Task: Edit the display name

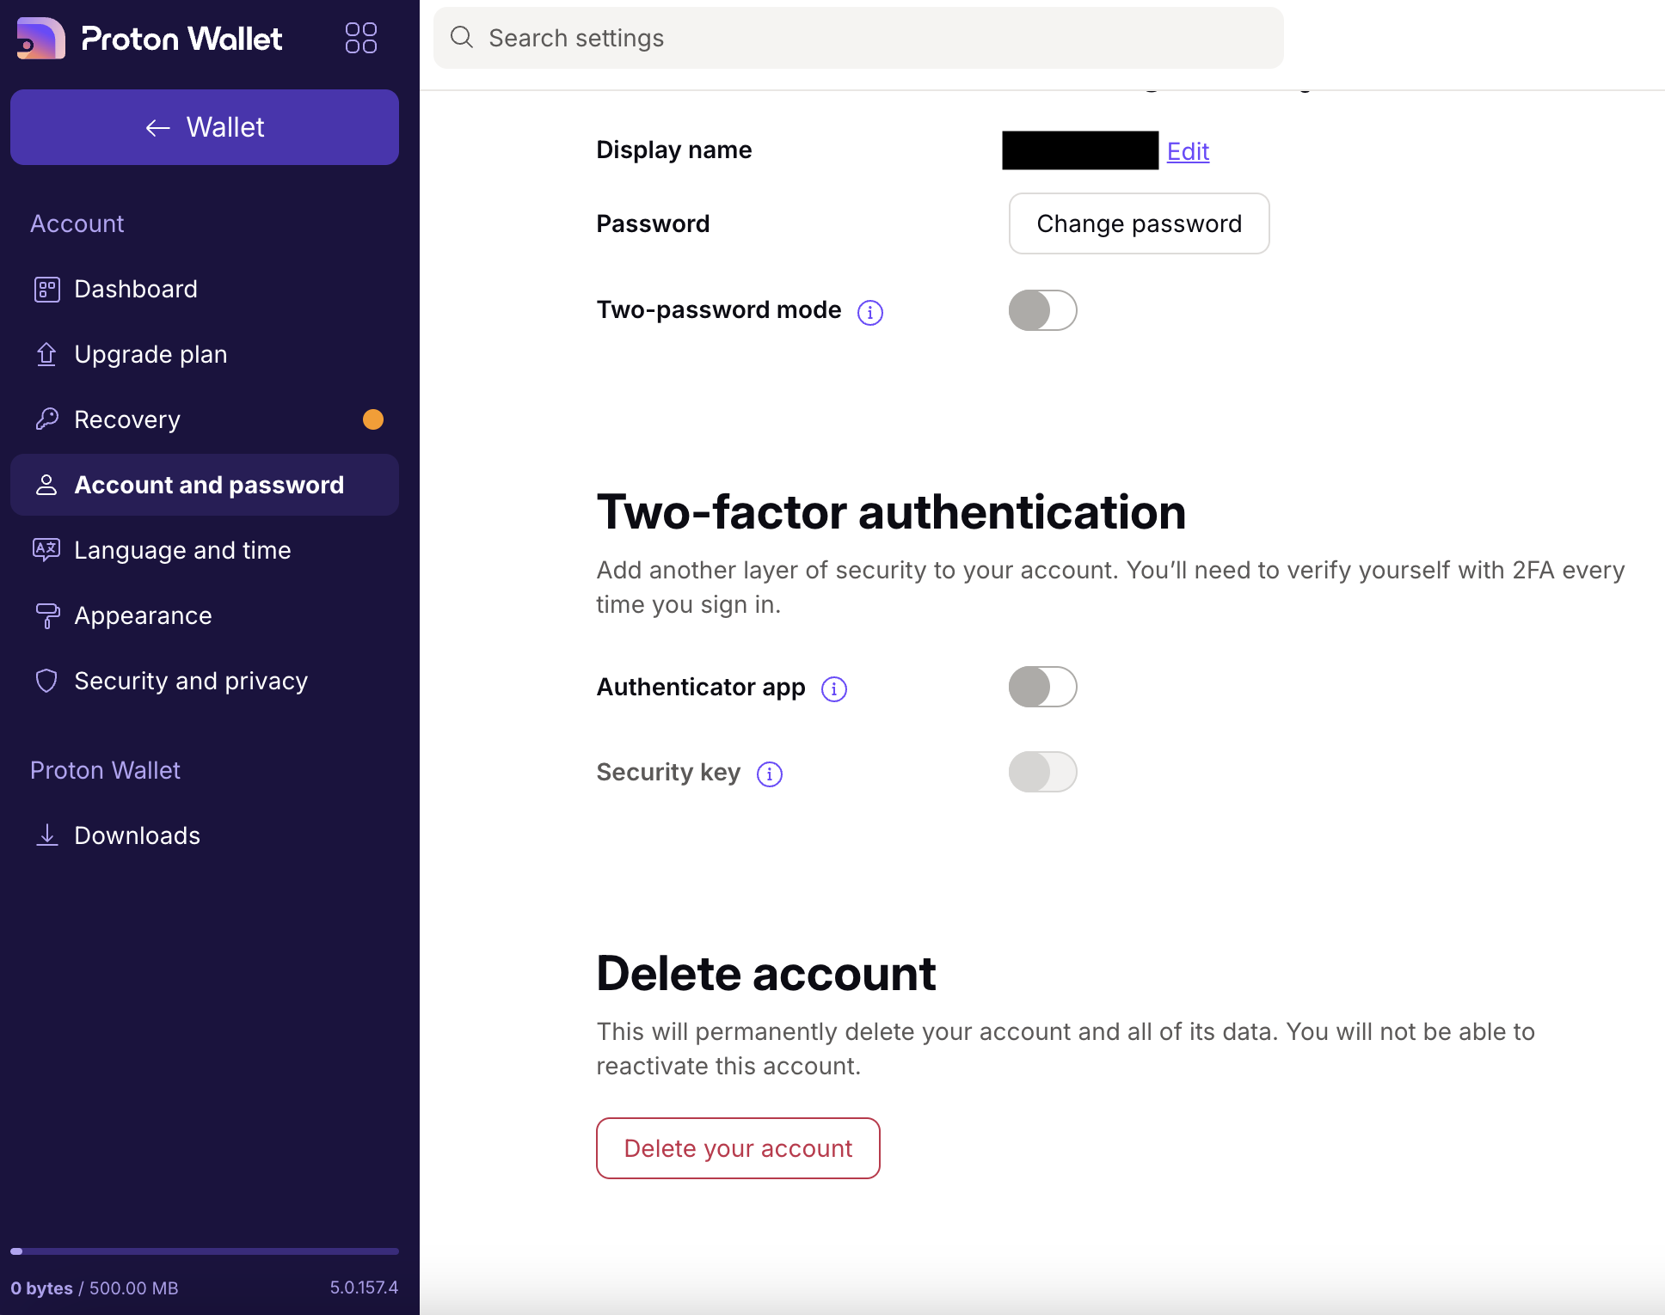Action: 1188,151
